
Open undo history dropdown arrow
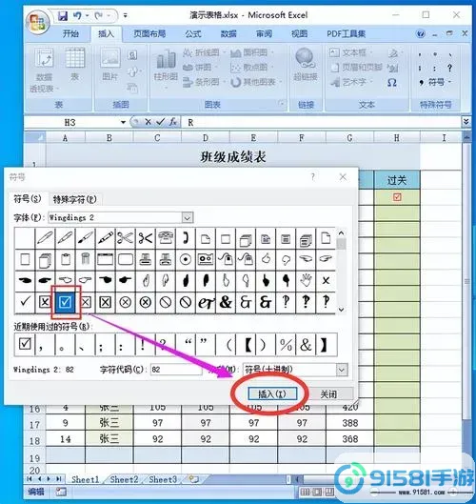(87, 15)
